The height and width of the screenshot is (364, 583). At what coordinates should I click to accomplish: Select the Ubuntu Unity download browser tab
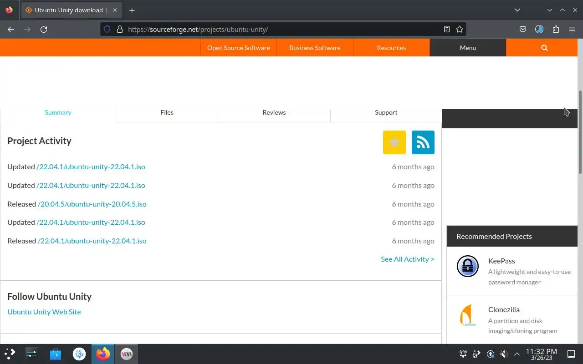pos(71,10)
